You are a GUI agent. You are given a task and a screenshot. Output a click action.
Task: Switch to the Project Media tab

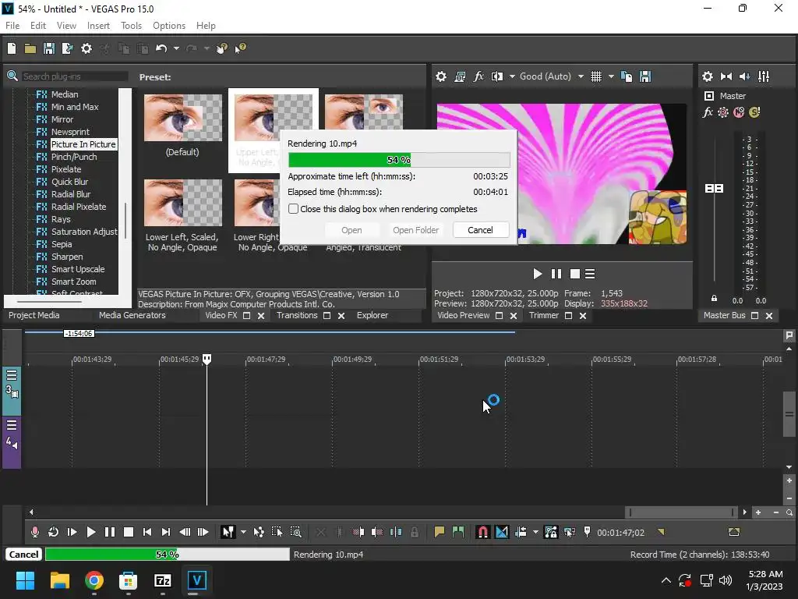34,315
